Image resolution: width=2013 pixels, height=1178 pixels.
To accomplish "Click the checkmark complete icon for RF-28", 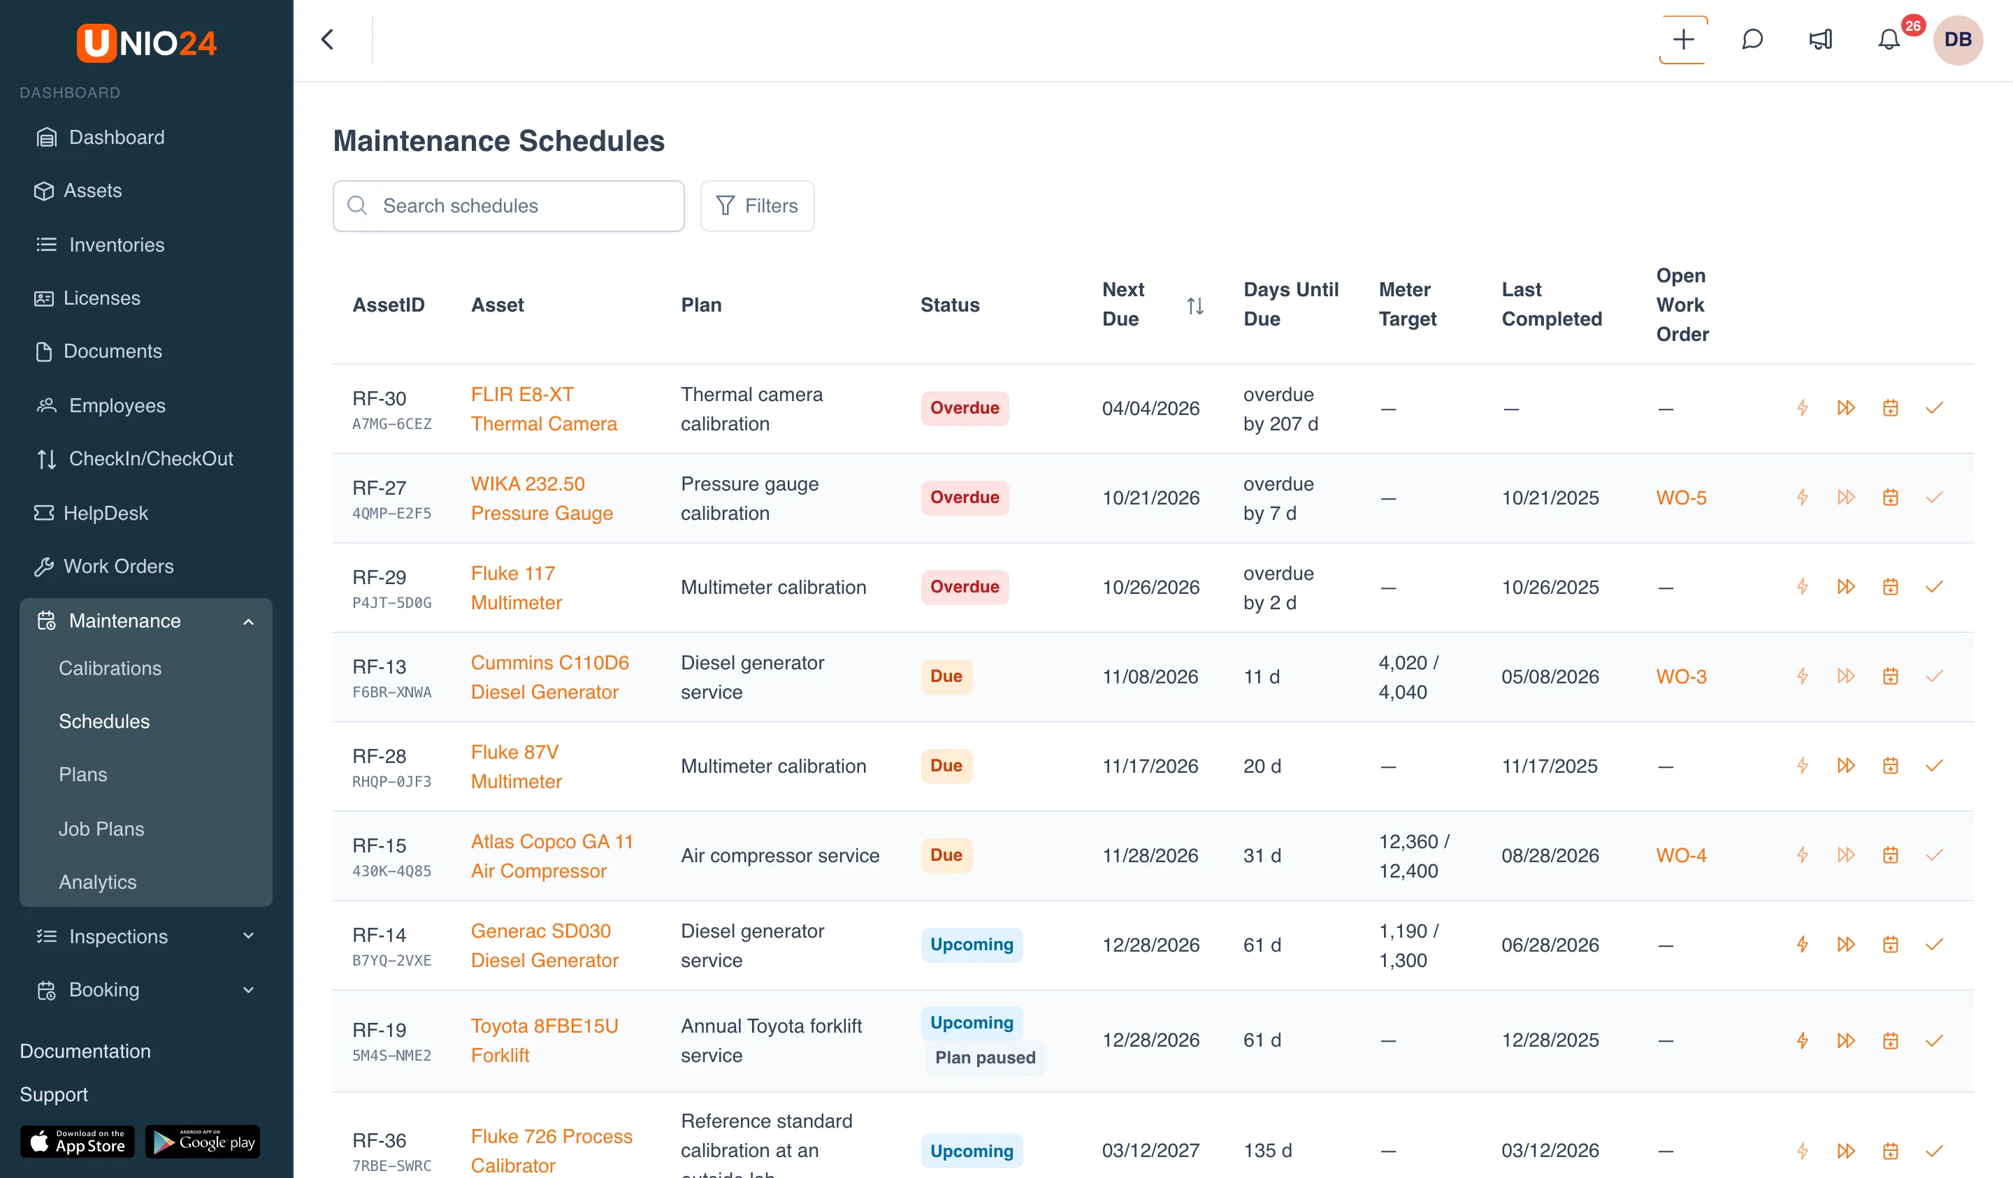I will pyautogui.click(x=1934, y=766).
